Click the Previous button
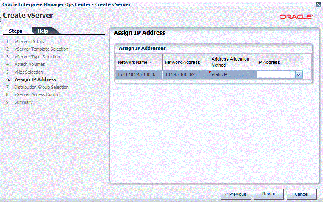Image resolution: width=323 pixels, height=202 pixels. 236,194
